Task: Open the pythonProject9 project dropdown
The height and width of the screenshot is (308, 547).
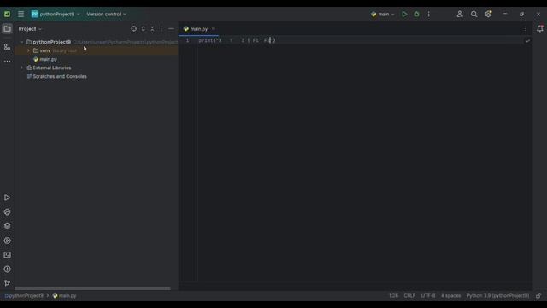Action: (x=56, y=15)
